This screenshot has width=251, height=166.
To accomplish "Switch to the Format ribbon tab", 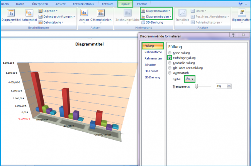I will point(142,4).
